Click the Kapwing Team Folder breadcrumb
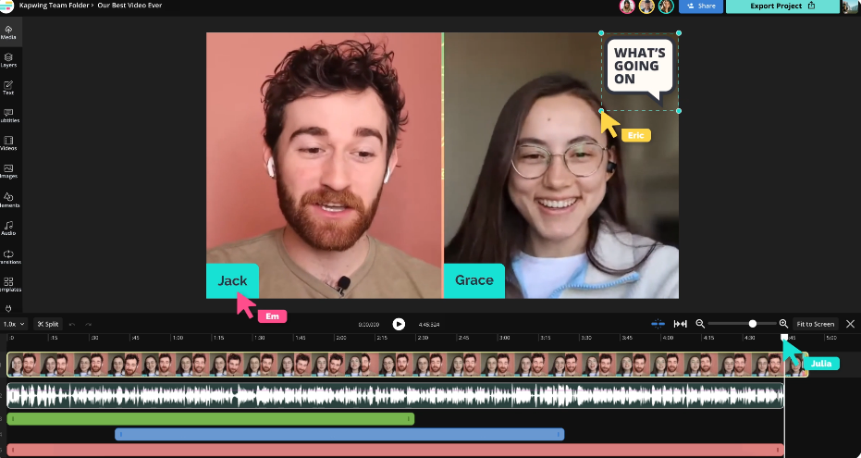Screen dimensions: 861x458 click(53, 6)
